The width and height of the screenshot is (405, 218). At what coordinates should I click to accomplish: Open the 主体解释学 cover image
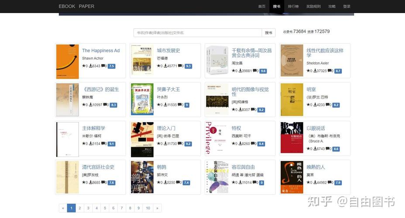click(67, 140)
